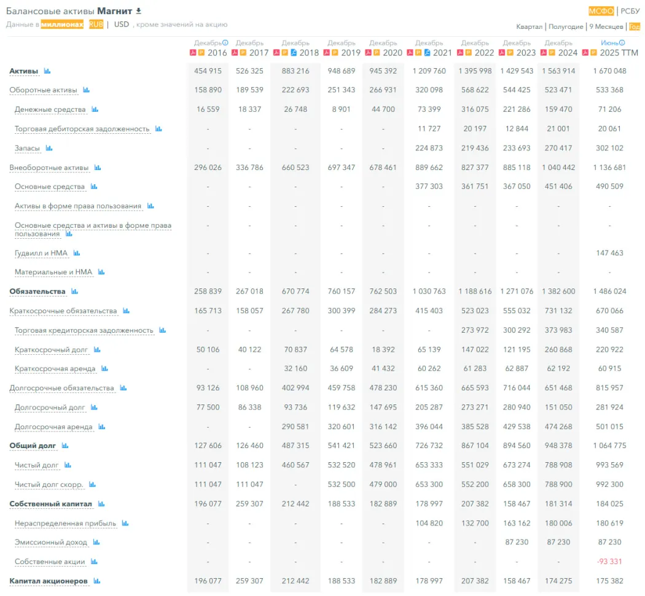The width and height of the screenshot is (645, 596).
Task: Open chart icon for Собственный капитал
Action: pos(101,504)
